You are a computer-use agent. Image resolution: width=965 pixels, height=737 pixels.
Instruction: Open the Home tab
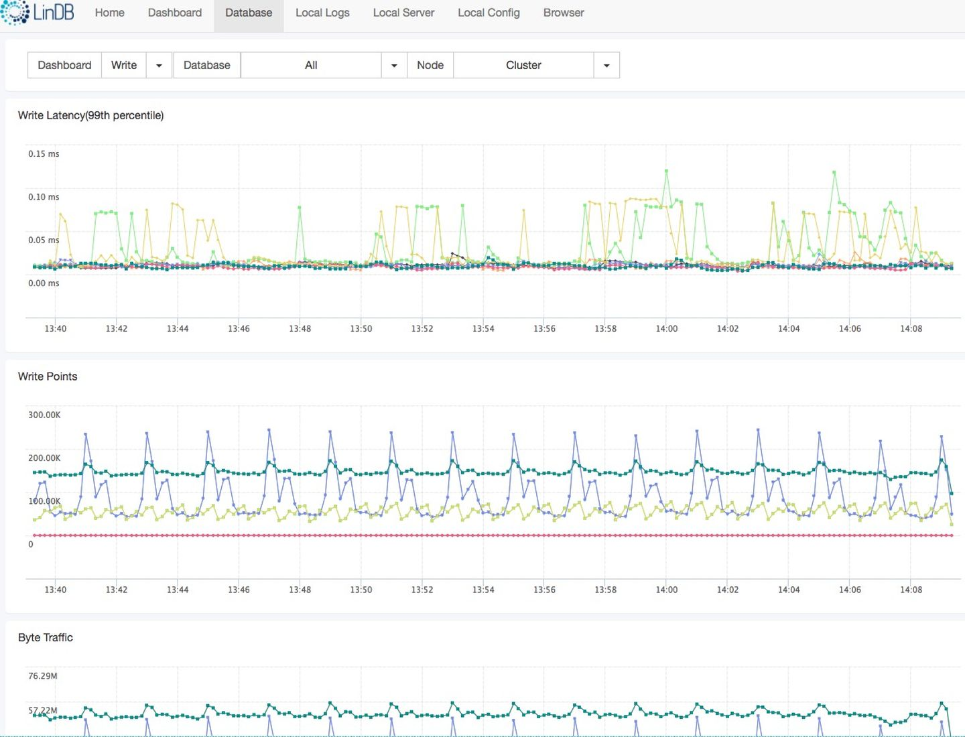tap(110, 13)
